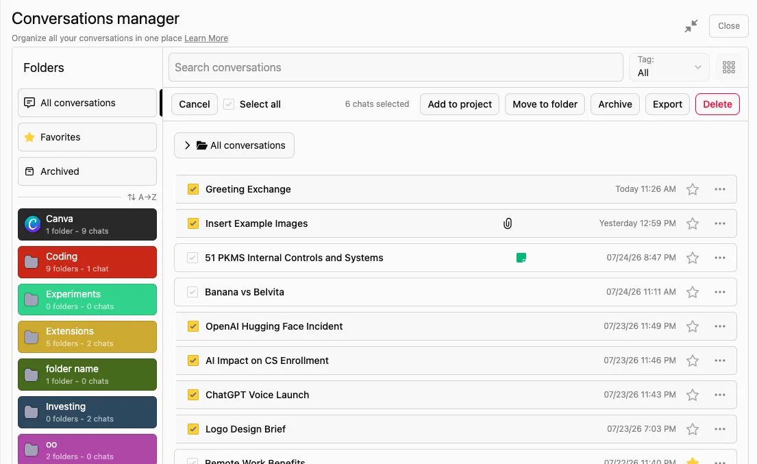Open more options for Insert Example Images
The image size is (757, 464).
pyautogui.click(x=720, y=223)
